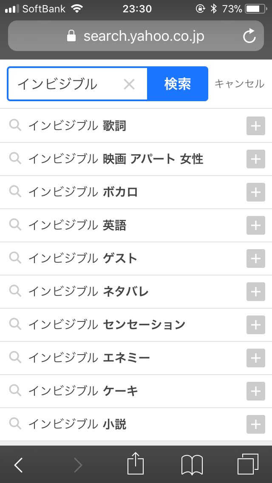This screenshot has height=483, width=272.
Task: Go back to previous page
Action: tap(18, 465)
